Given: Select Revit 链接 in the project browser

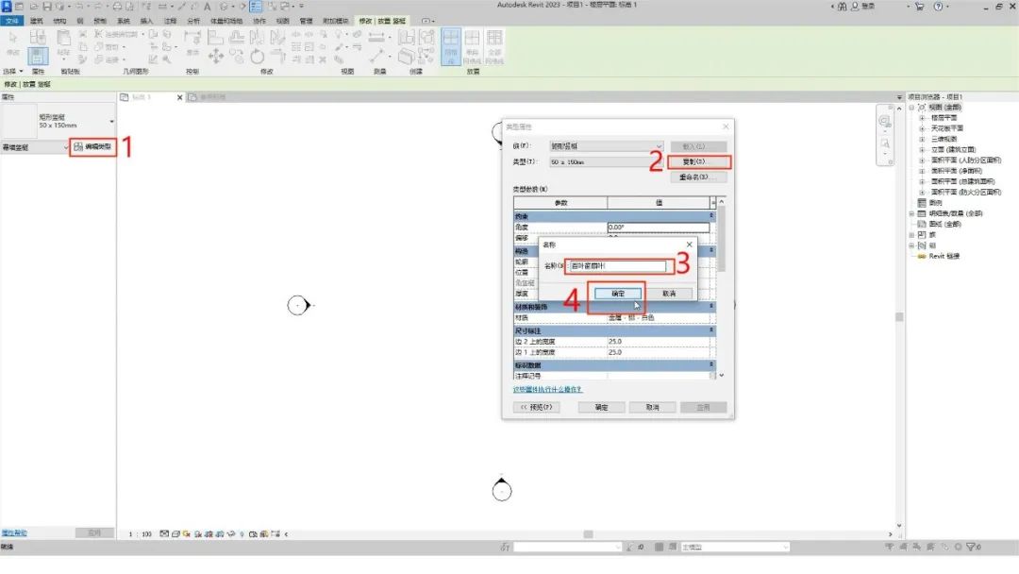Looking at the screenshot, I should 944,256.
